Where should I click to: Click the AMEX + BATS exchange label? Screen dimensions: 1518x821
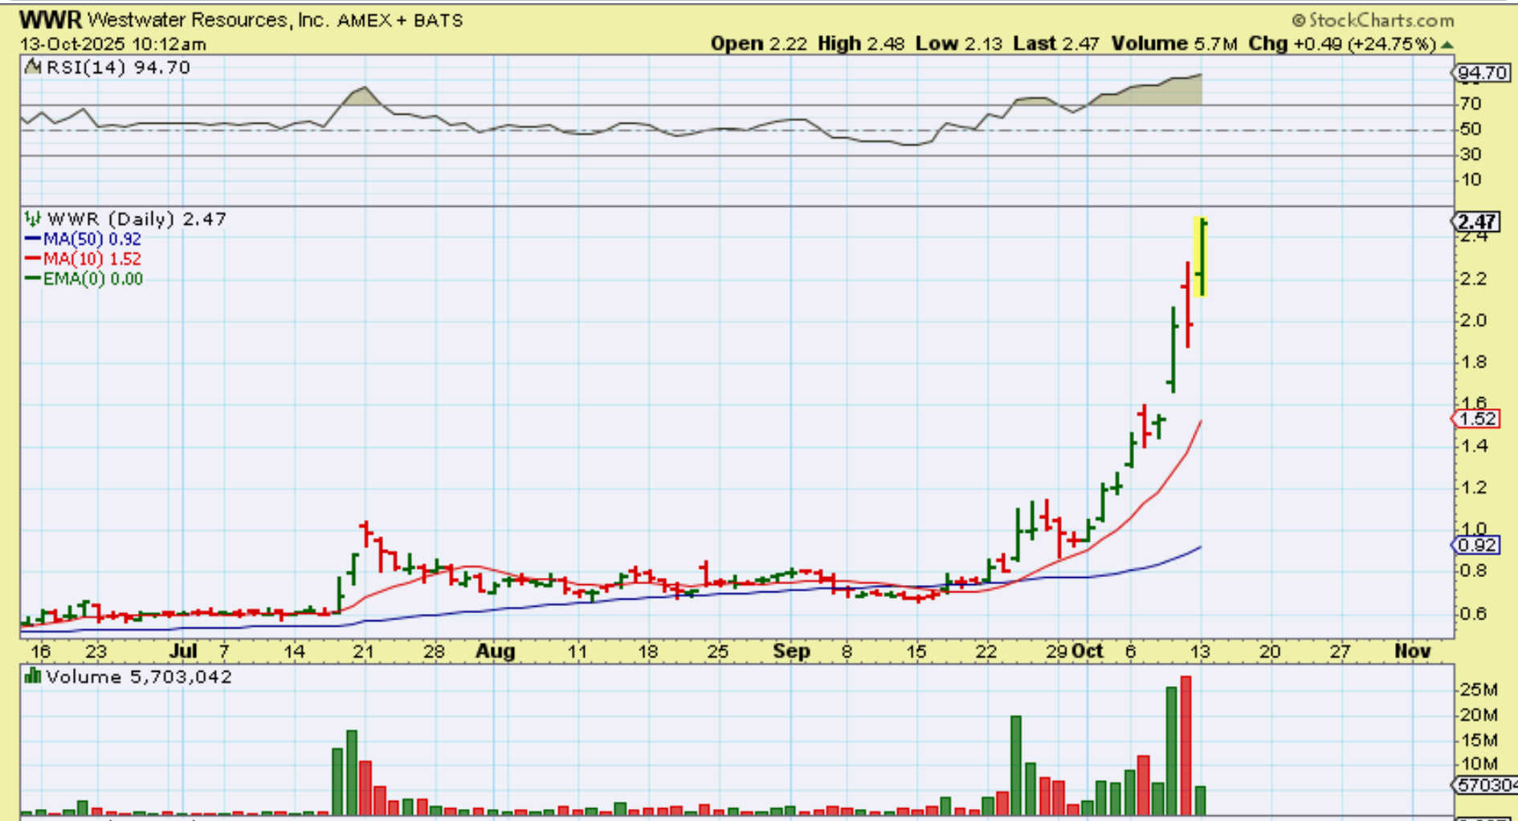[400, 21]
